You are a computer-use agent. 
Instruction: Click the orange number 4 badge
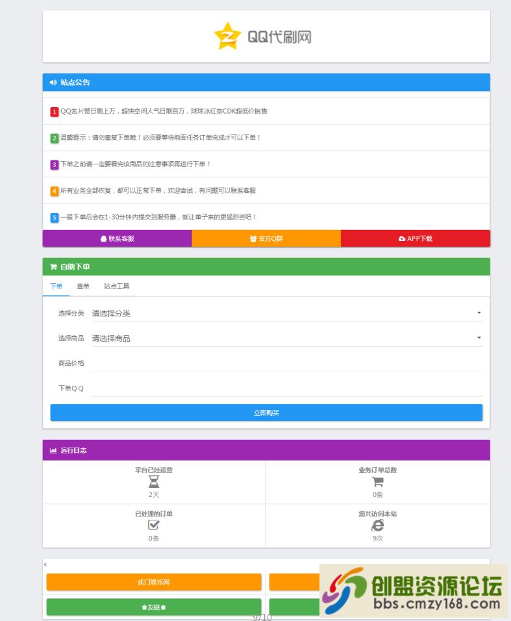[55, 191]
